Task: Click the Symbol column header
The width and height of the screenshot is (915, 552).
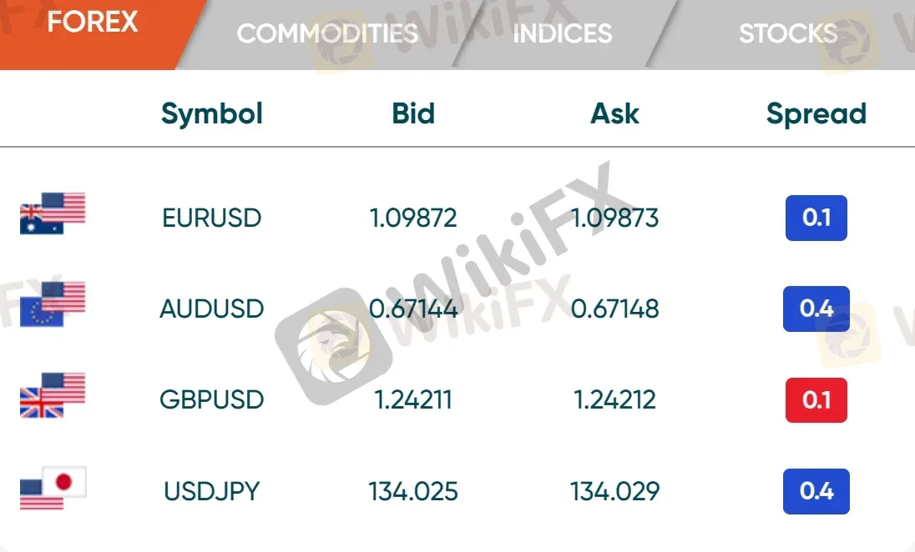Action: tap(212, 113)
